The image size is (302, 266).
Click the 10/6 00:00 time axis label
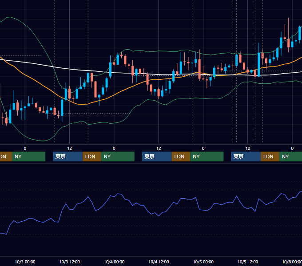(292, 262)
